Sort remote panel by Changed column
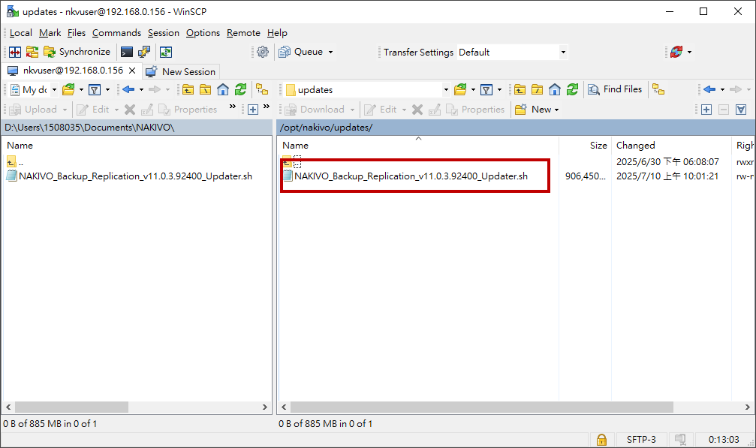756x448 pixels. tap(672, 145)
